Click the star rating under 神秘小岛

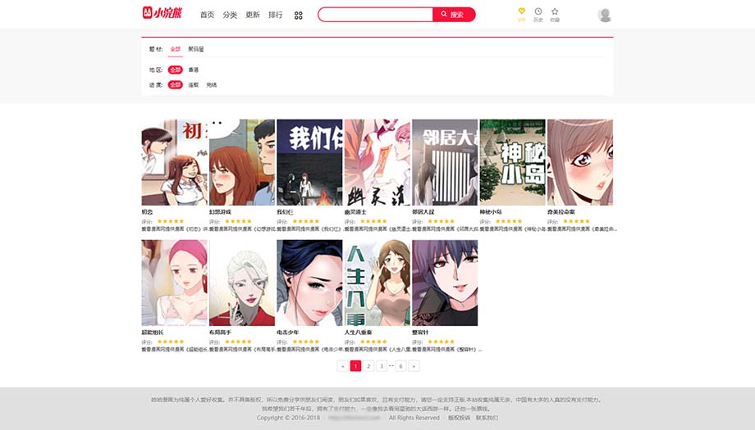tap(509, 221)
